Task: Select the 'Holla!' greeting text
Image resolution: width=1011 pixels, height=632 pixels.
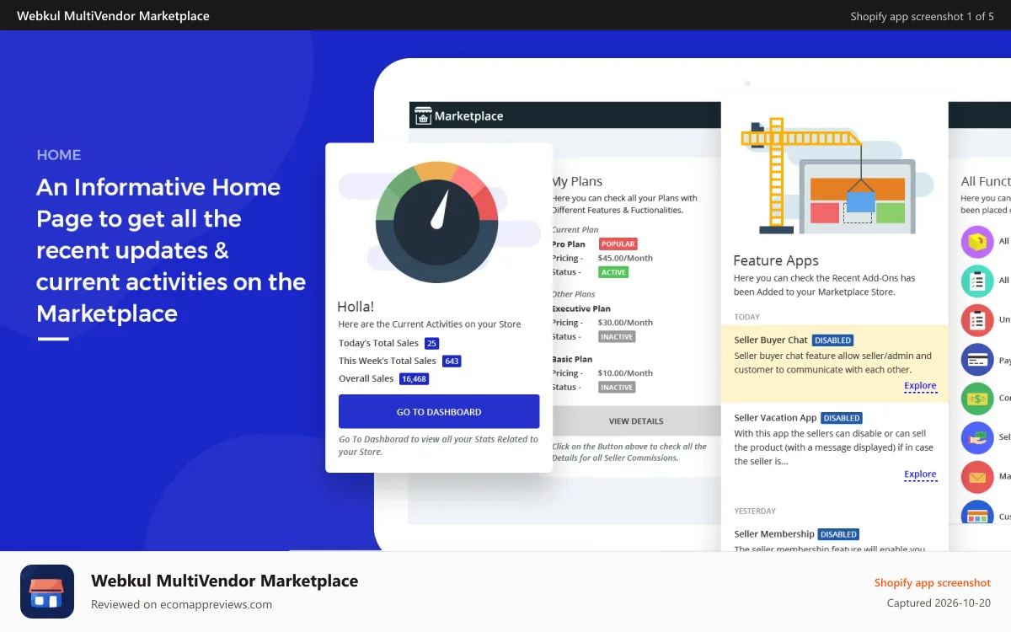Action: (356, 307)
